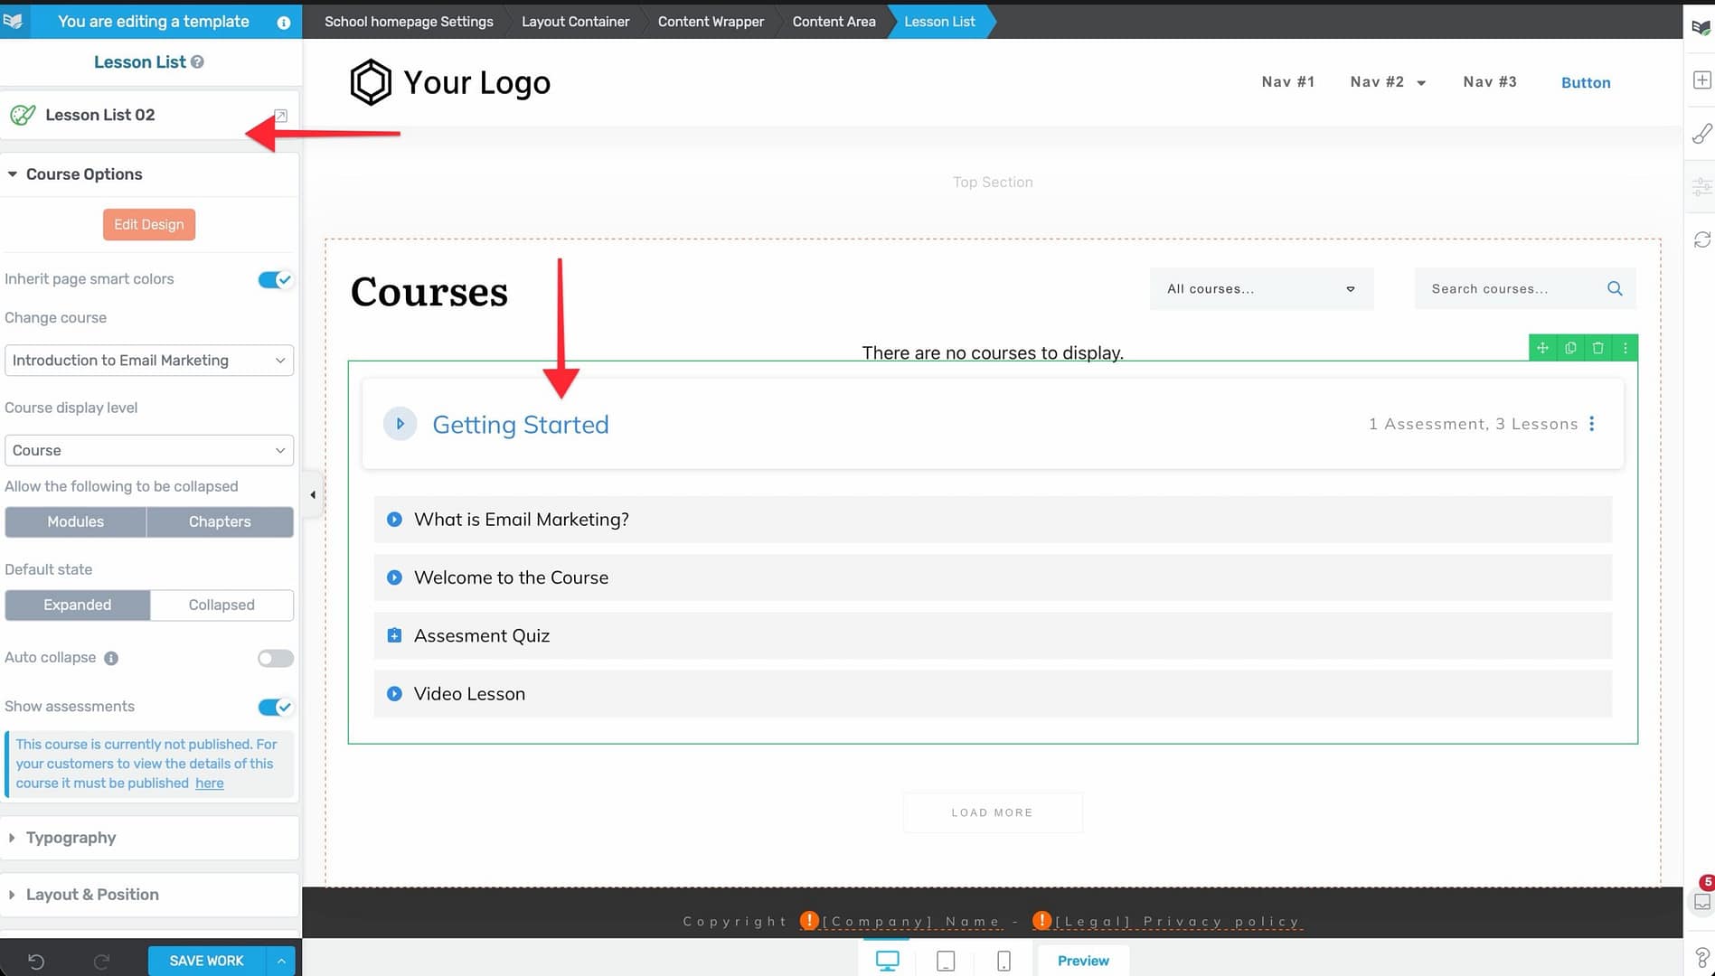The image size is (1715, 976).
Task: Enable the Auto collapse switch
Action: (x=275, y=658)
